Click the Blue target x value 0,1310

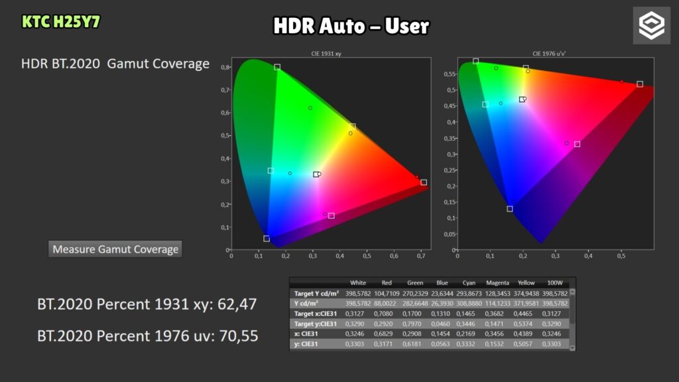[x=440, y=314]
